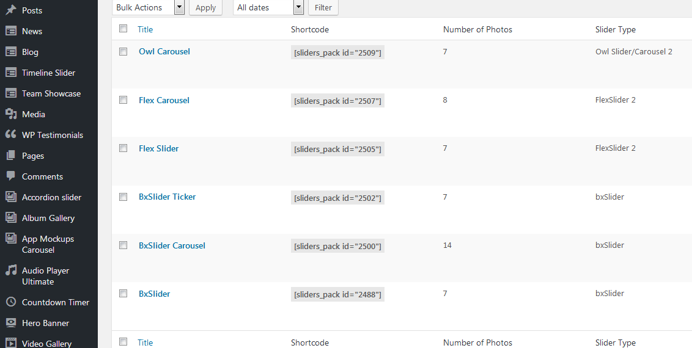Click the WP Testimonials quote icon
The width and height of the screenshot is (692, 348).
click(x=10, y=135)
